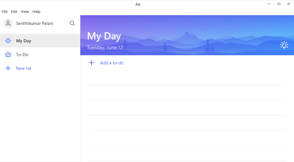Open the To-Do list label

(22, 55)
